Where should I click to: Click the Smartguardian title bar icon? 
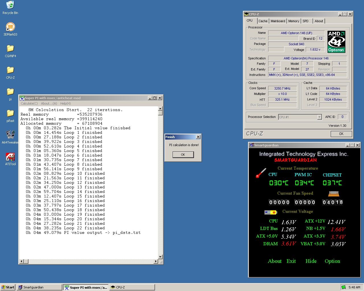pos(251,145)
